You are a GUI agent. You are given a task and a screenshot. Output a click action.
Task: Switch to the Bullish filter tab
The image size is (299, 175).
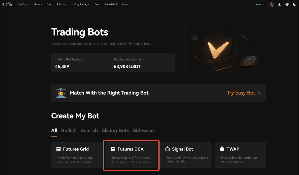point(69,130)
